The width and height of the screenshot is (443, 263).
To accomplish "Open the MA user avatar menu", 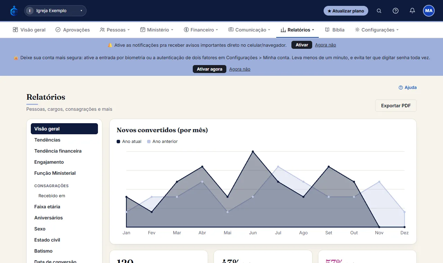I will [x=429, y=11].
